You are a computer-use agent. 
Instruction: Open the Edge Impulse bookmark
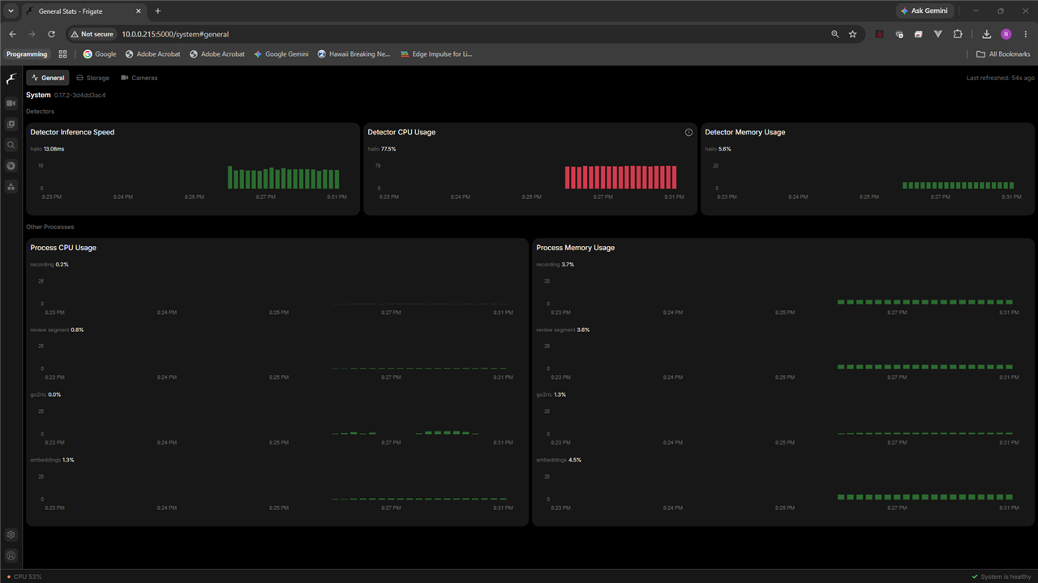tap(436, 54)
